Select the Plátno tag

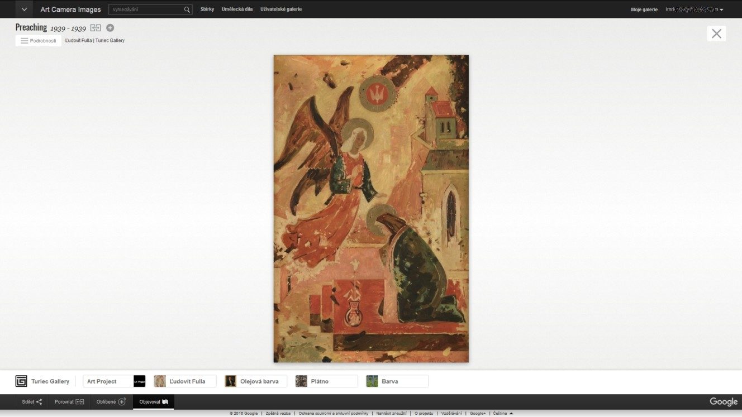pos(326,381)
